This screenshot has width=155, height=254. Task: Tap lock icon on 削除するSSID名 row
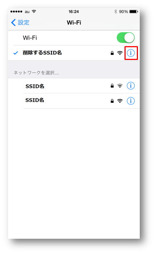112,53
